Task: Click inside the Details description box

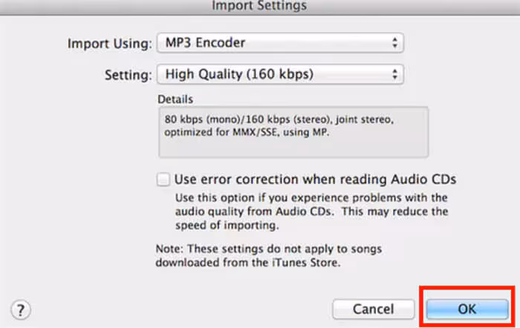Action: pos(293,145)
